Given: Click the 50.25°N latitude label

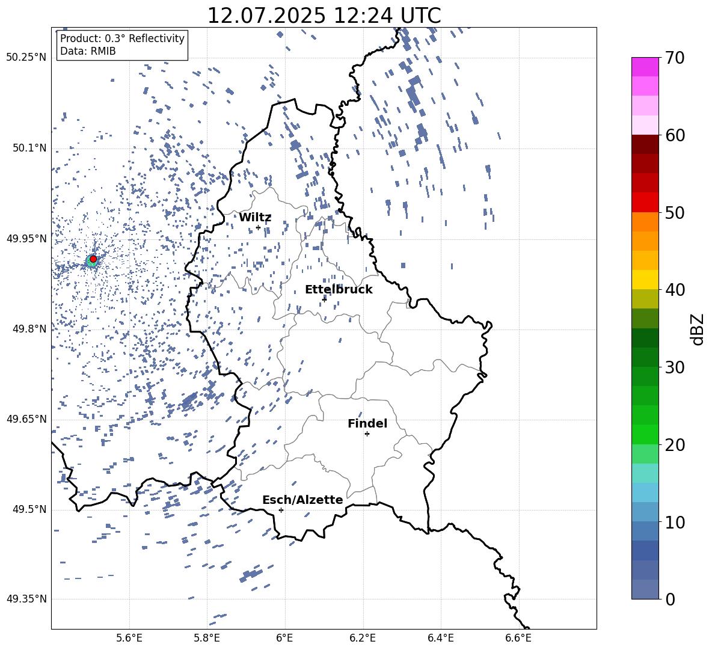Looking at the screenshot, I should point(26,58).
